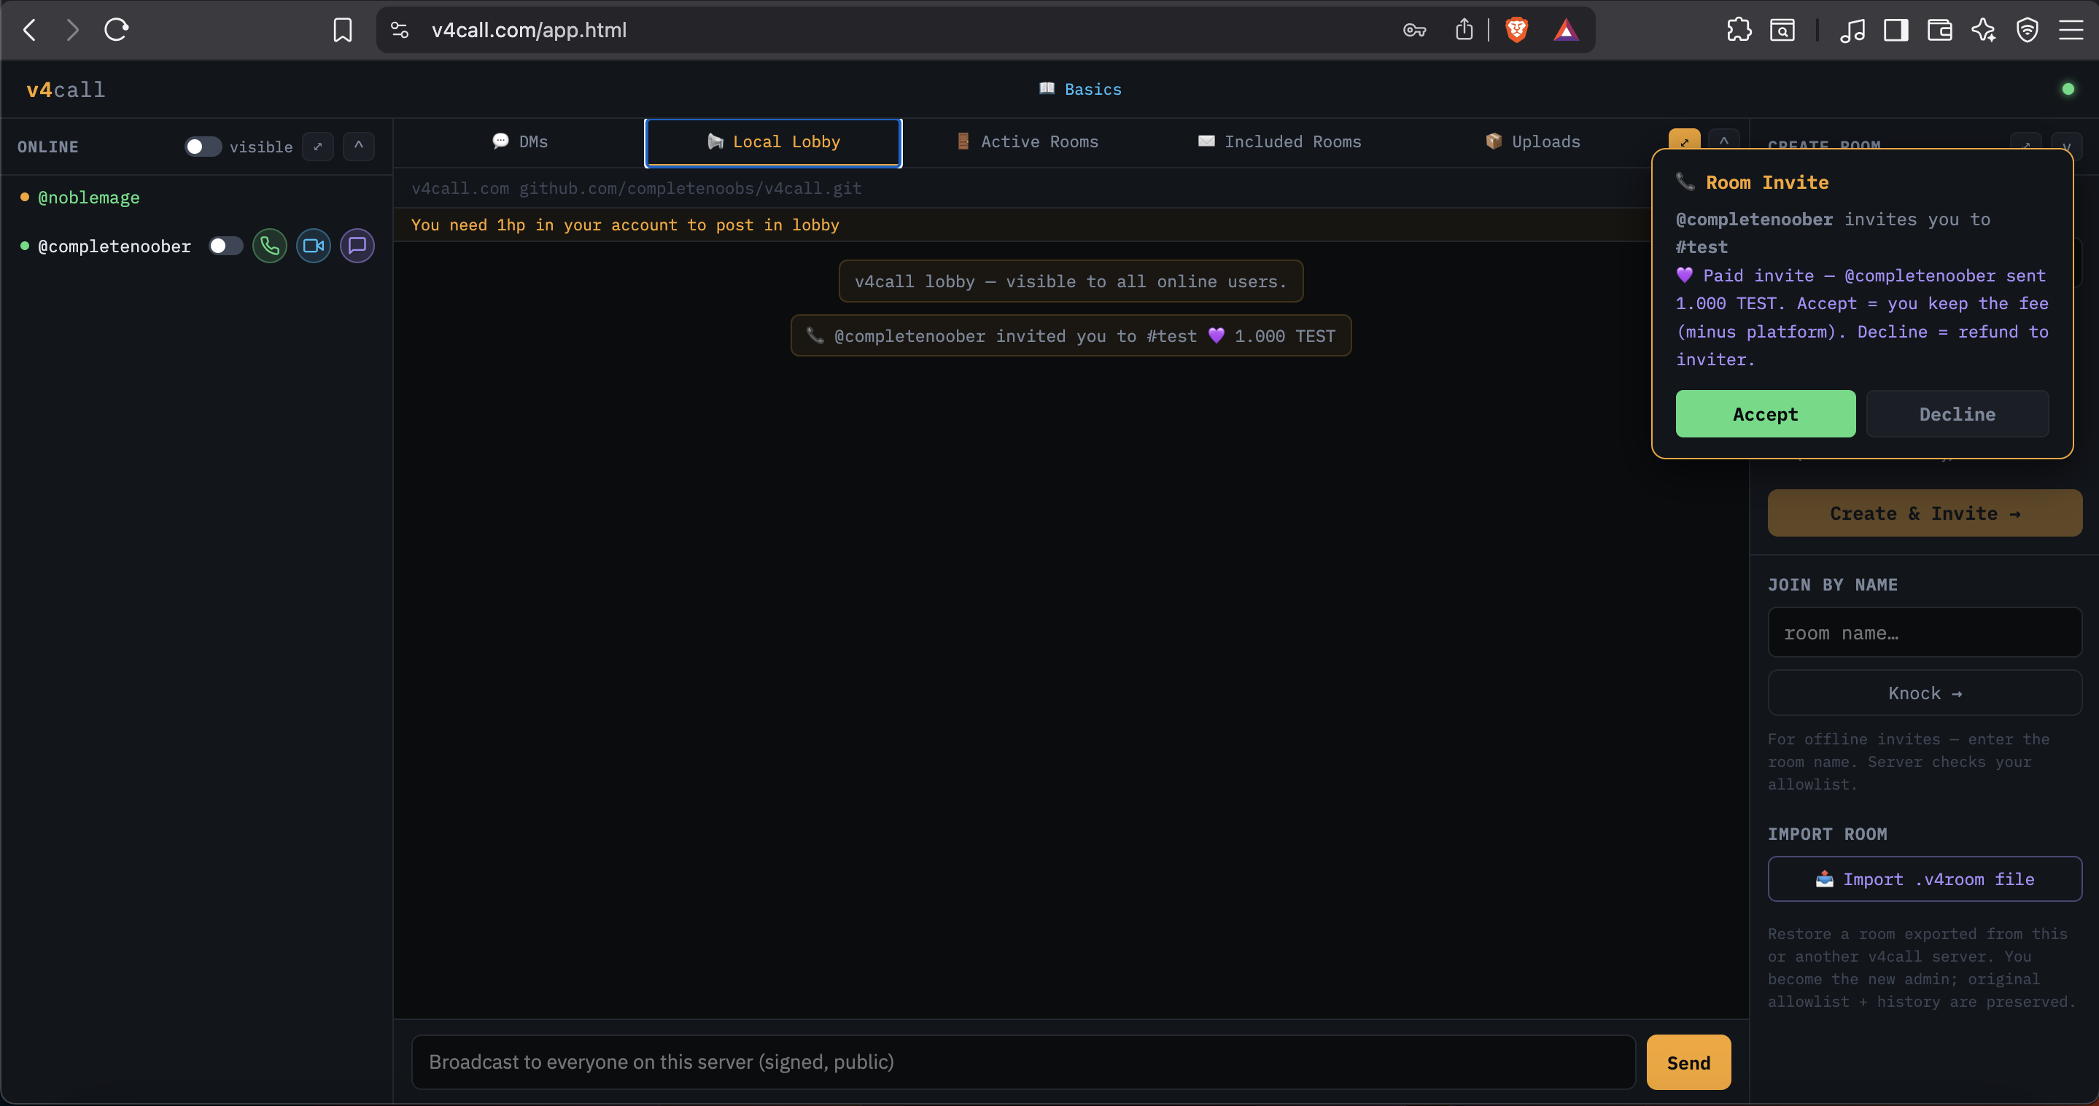Click the lobby invite to #test message
2099x1106 pixels.
coord(1071,336)
